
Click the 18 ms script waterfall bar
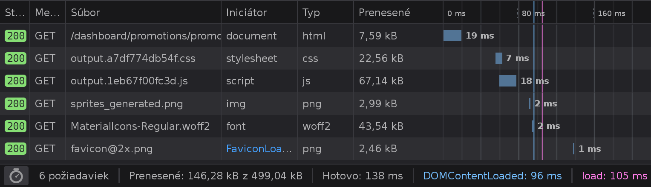tap(508, 81)
